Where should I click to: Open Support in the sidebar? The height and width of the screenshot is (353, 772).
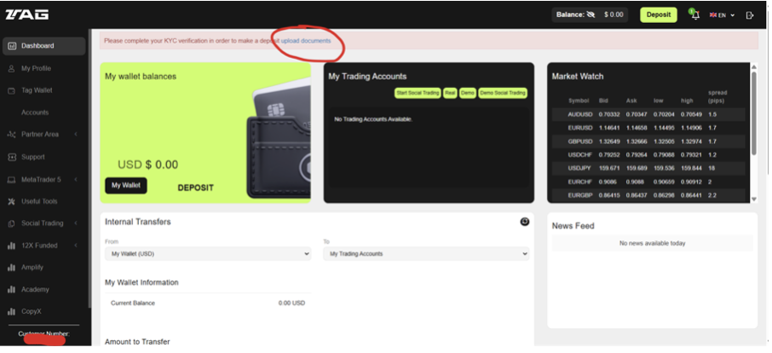33,157
